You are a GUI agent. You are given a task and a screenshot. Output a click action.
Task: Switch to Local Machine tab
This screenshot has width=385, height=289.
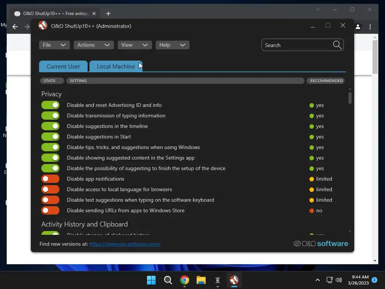[x=116, y=66]
